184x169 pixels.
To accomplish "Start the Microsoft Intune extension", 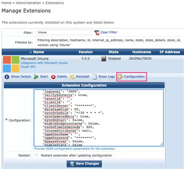I will [x=44, y=77].
